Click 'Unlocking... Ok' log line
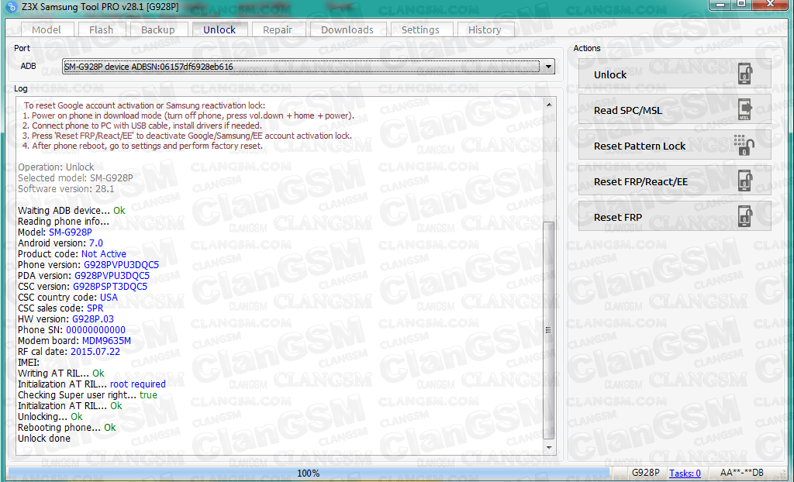The width and height of the screenshot is (794, 482). [50, 417]
